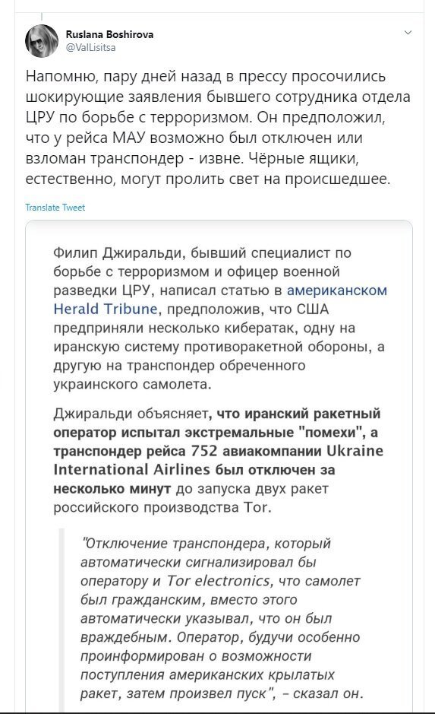The image size is (435, 714).
Task: Click 'российского производства Tor' line
Action: click(x=162, y=507)
